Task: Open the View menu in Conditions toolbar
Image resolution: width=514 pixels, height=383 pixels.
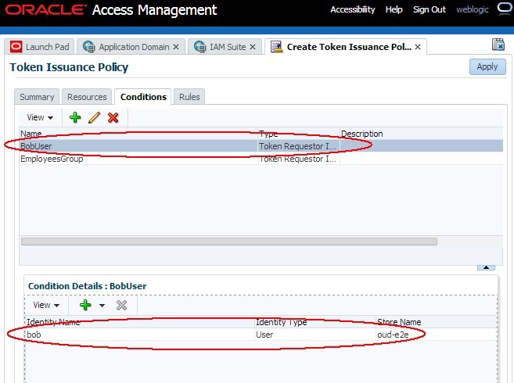Action: coord(40,117)
